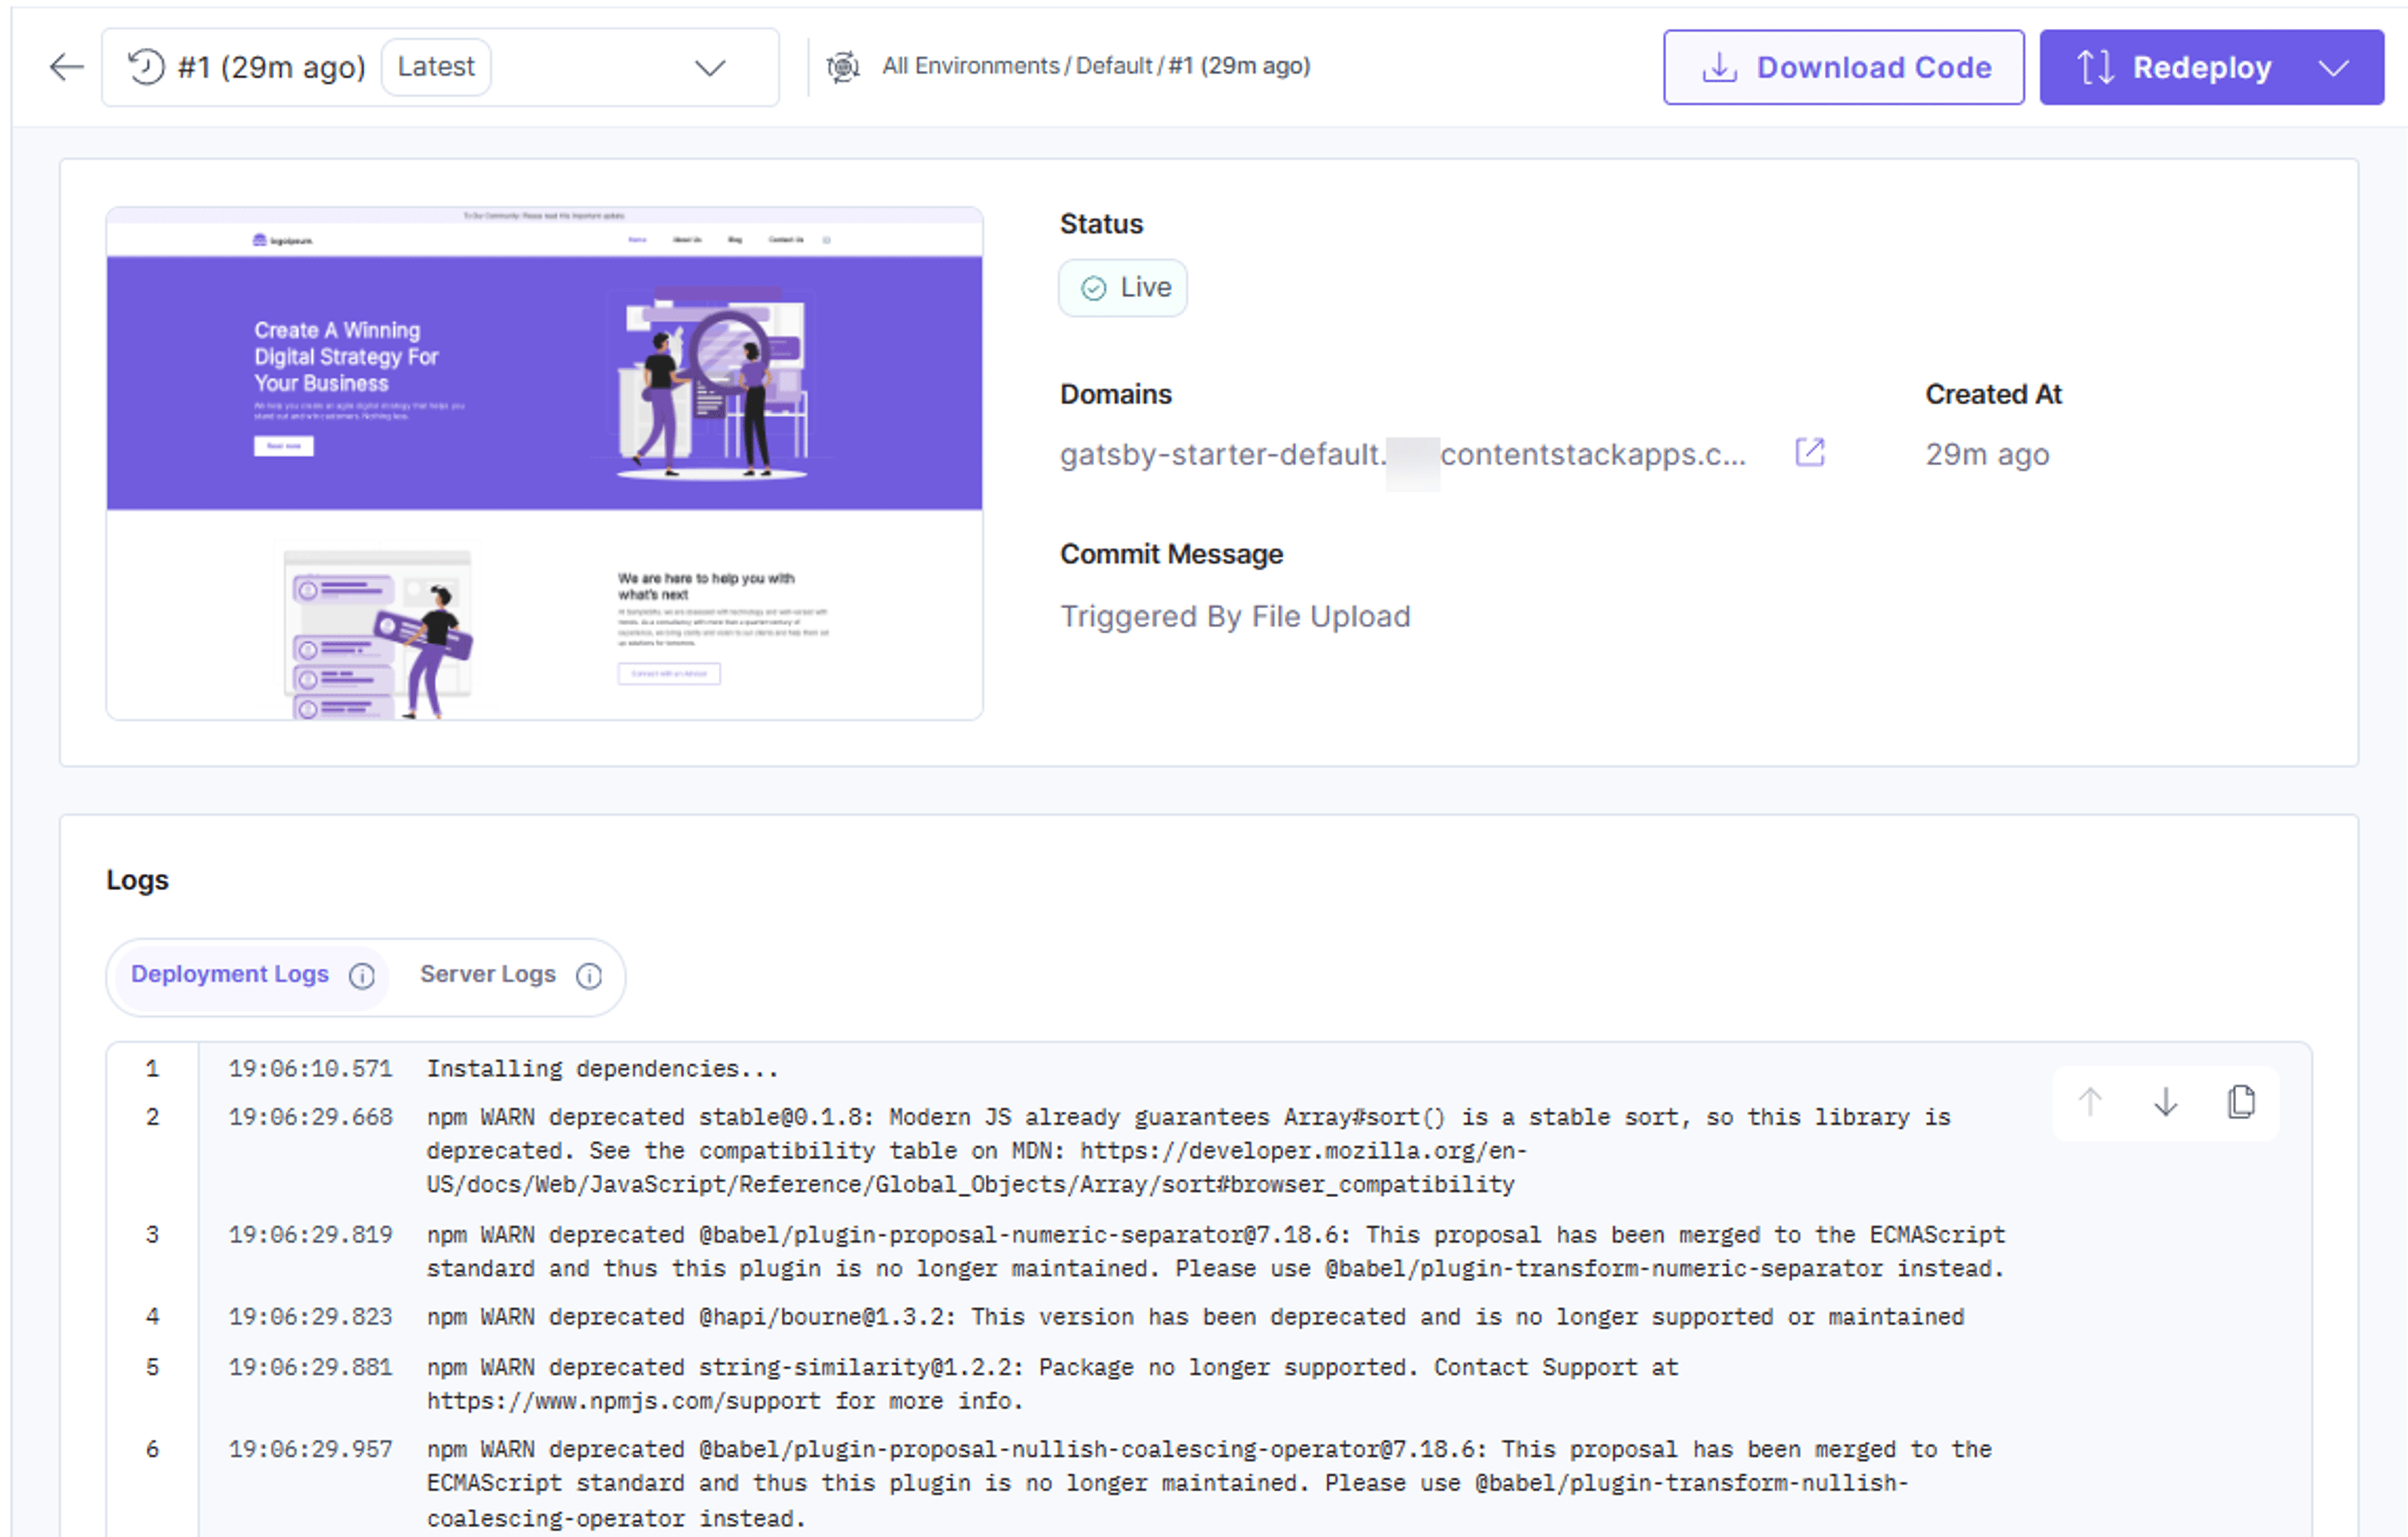Image resolution: width=2408 pixels, height=1537 pixels.
Task: Show Server Logs info tooltip icon
Action: click(590, 976)
